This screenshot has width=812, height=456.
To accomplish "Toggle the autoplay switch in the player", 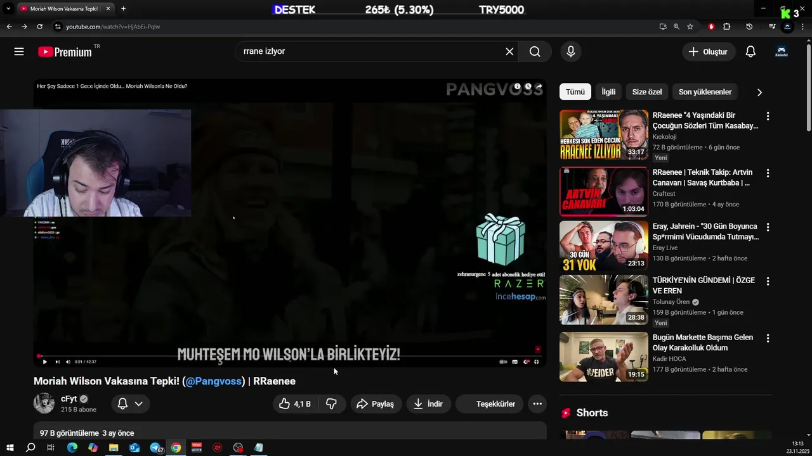I will point(504,362).
